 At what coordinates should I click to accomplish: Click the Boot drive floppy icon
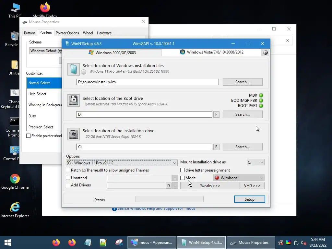(x=74, y=100)
